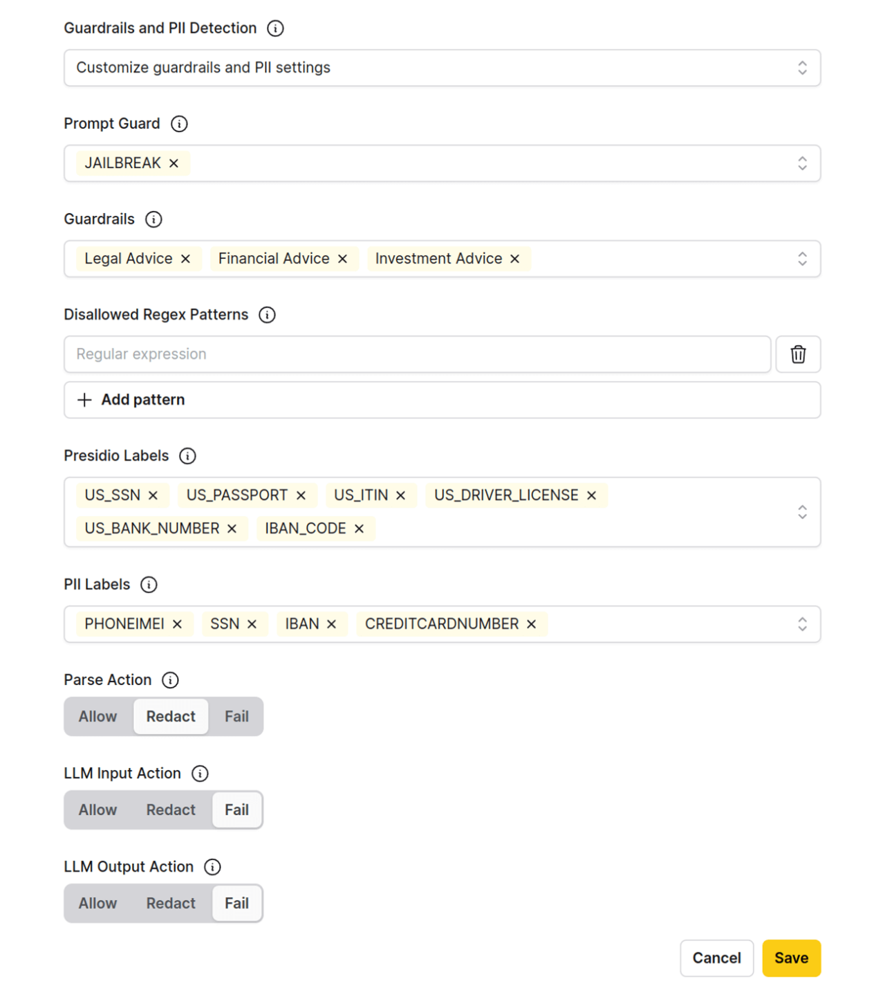Remove the Financial Advice guardrail tag
Image resolution: width=885 pixels, height=986 pixels.
pyautogui.click(x=342, y=259)
